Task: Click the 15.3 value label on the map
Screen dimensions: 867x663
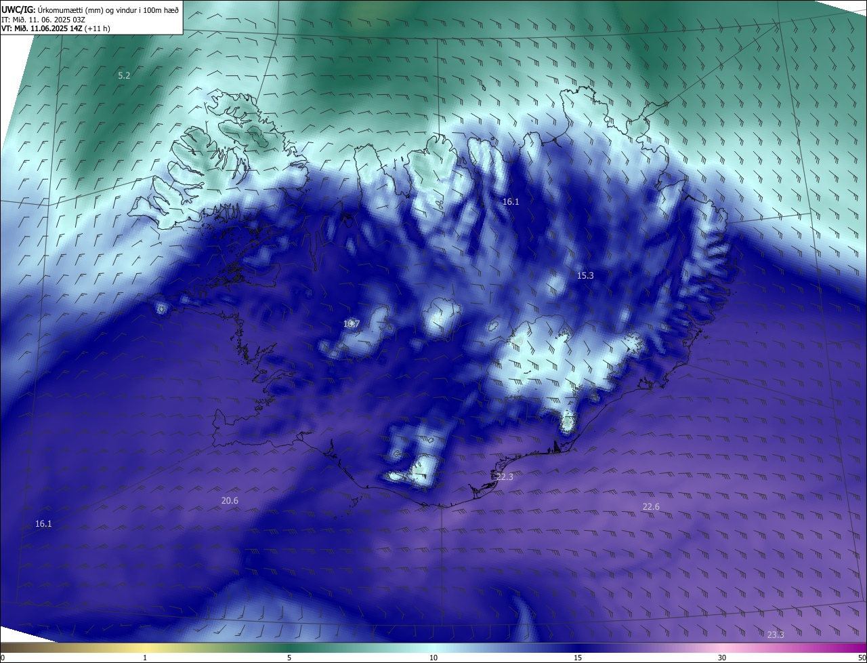Action: [585, 276]
